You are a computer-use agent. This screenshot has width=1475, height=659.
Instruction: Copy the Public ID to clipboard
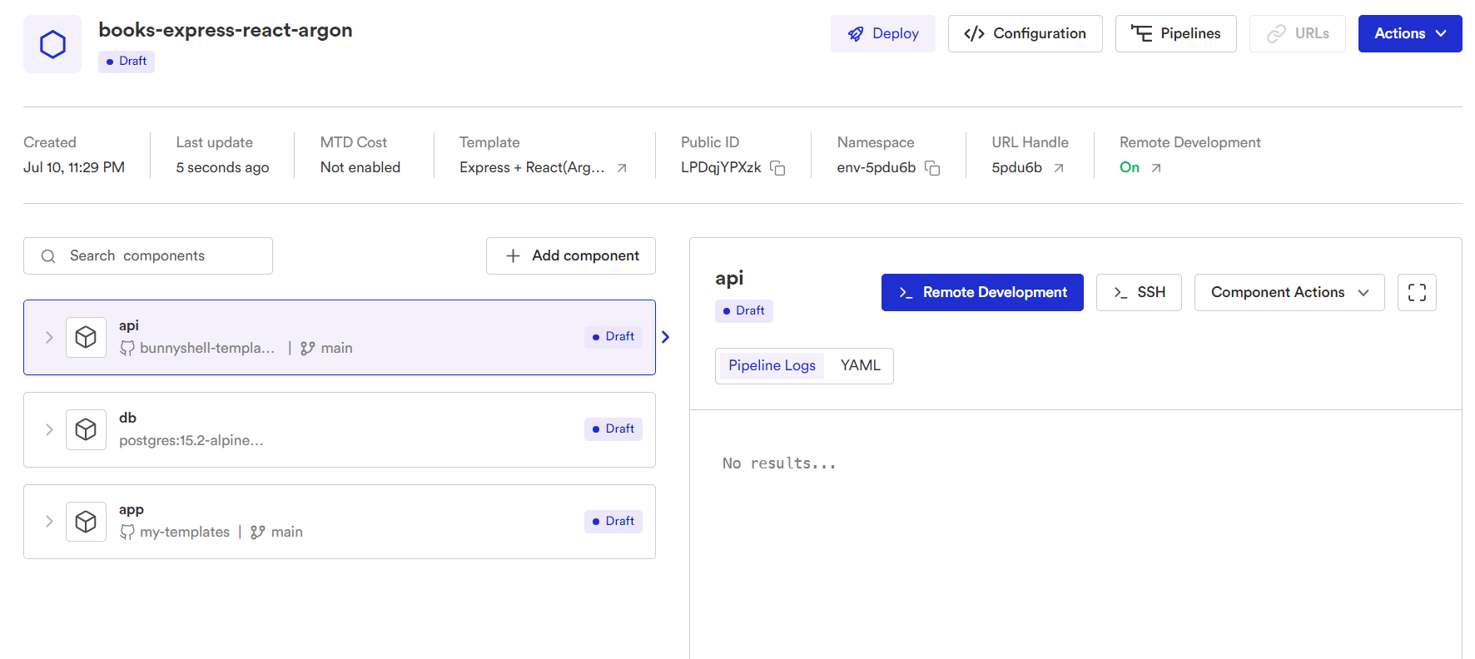coord(777,168)
